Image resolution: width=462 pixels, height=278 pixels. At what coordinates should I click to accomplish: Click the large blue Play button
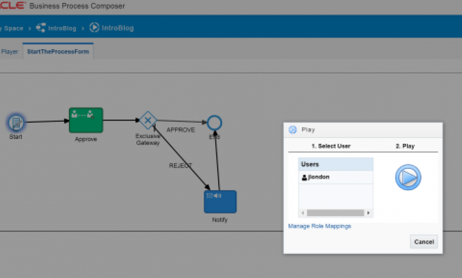pos(408,177)
